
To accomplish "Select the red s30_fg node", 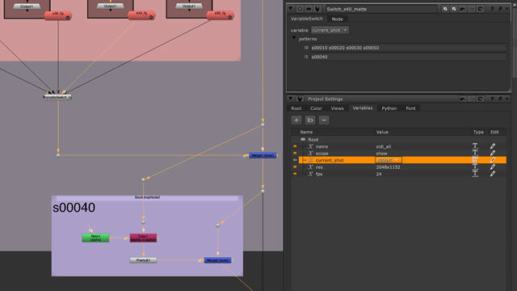I will (58, 15).
